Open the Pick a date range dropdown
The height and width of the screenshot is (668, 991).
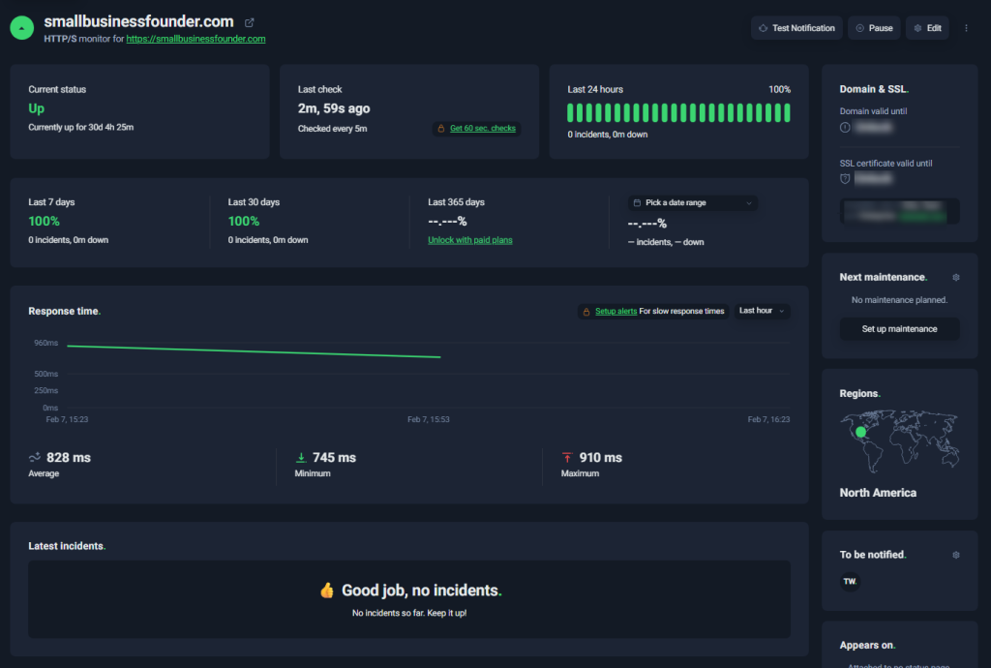point(693,203)
